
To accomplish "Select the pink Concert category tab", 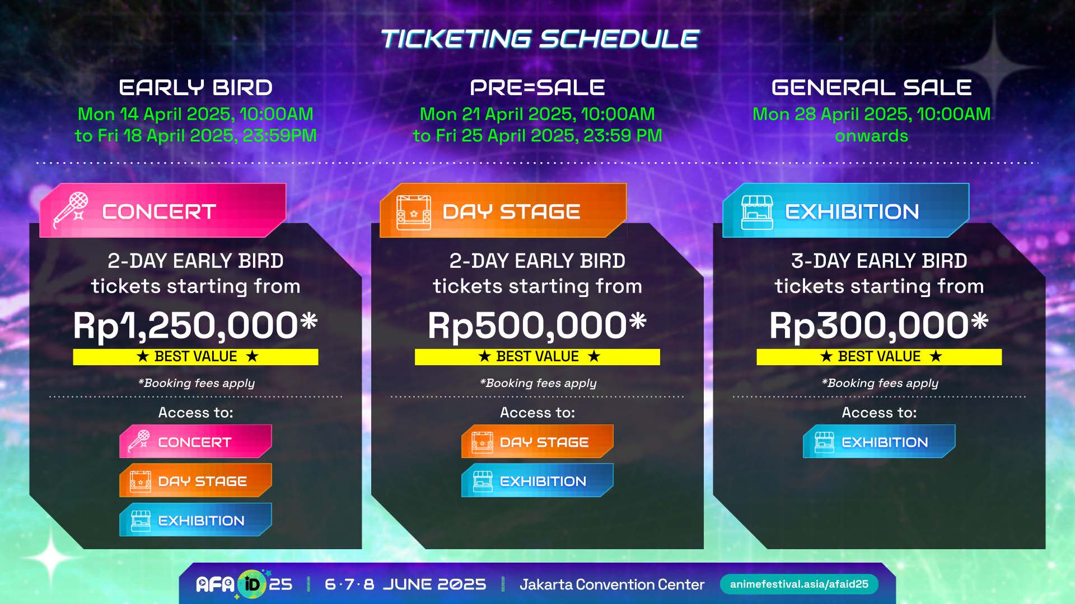I will click(x=162, y=211).
